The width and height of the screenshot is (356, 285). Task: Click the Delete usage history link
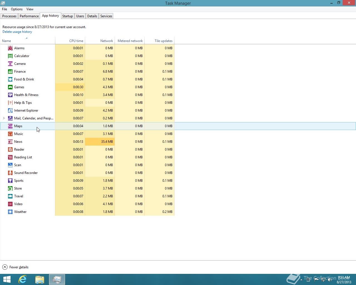point(17,32)
